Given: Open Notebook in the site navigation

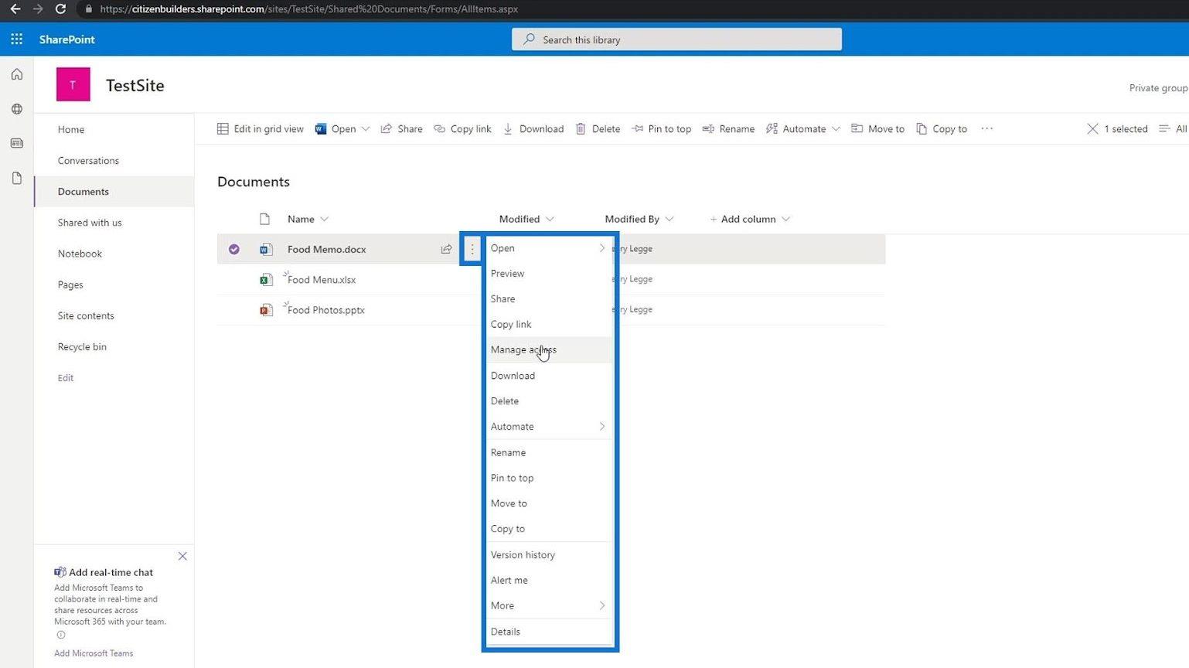Looking at the screenshot, I should [80, 254].
